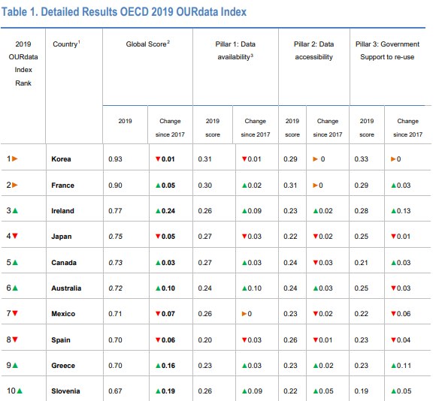Click the red arrow in Australia's Pillar 3 change

[394, 288]
